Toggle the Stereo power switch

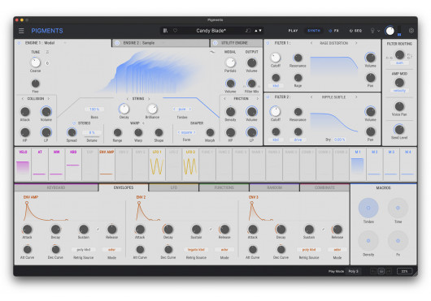74,123
